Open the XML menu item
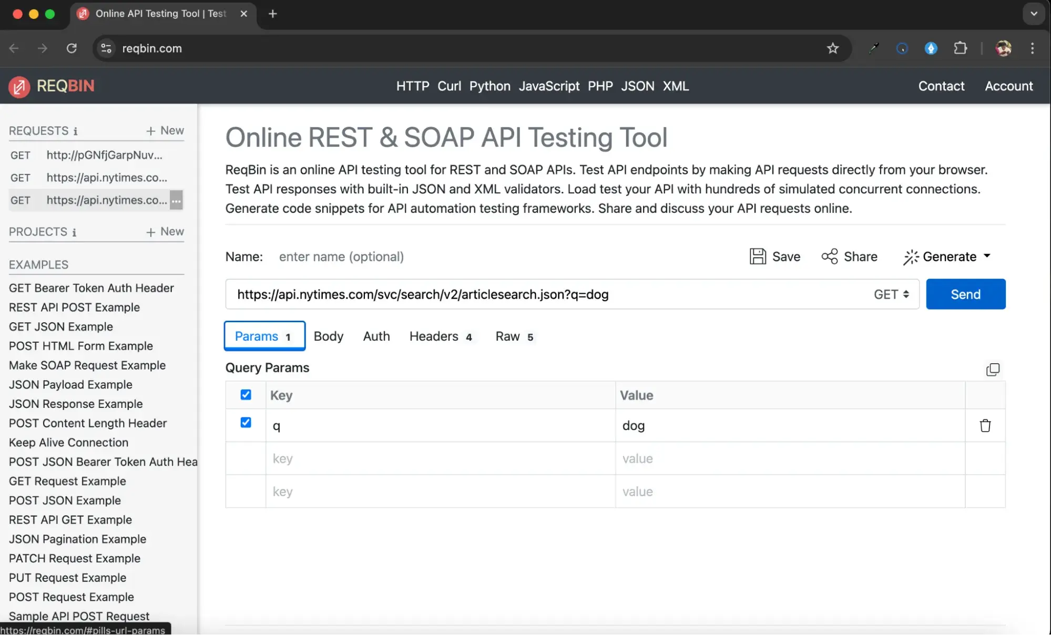Image resolution: width=1051 pixels, height=635 pixels. [x=676, y=86]
